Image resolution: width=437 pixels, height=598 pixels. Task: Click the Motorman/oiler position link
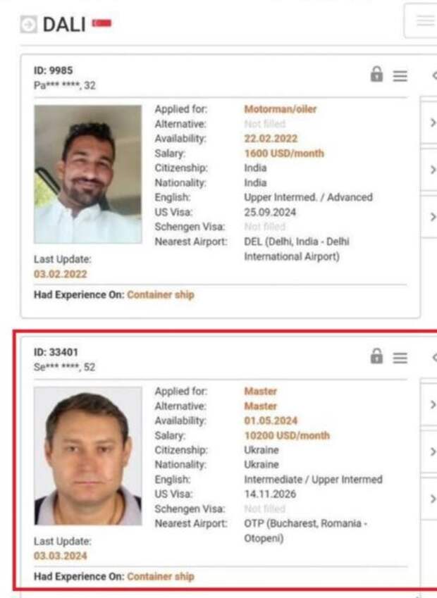pos(281,109)
